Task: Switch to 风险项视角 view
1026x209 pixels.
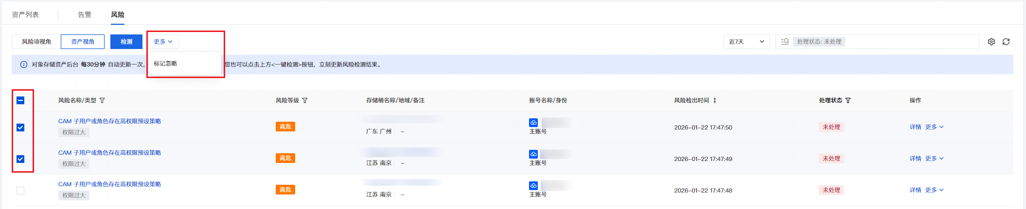Action: [36, 42]
